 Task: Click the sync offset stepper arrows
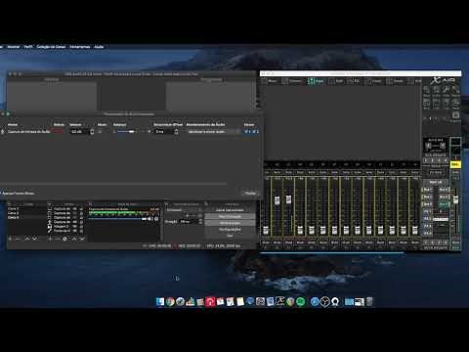(x=177, y=132)
